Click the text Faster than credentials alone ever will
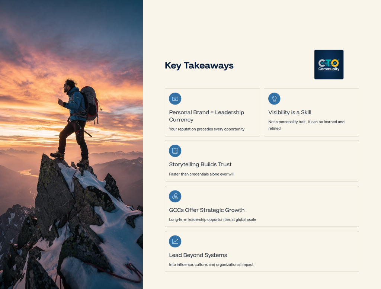Image resolution: width=381 pixels, height=289 pixels. click(x=201, y=174)
